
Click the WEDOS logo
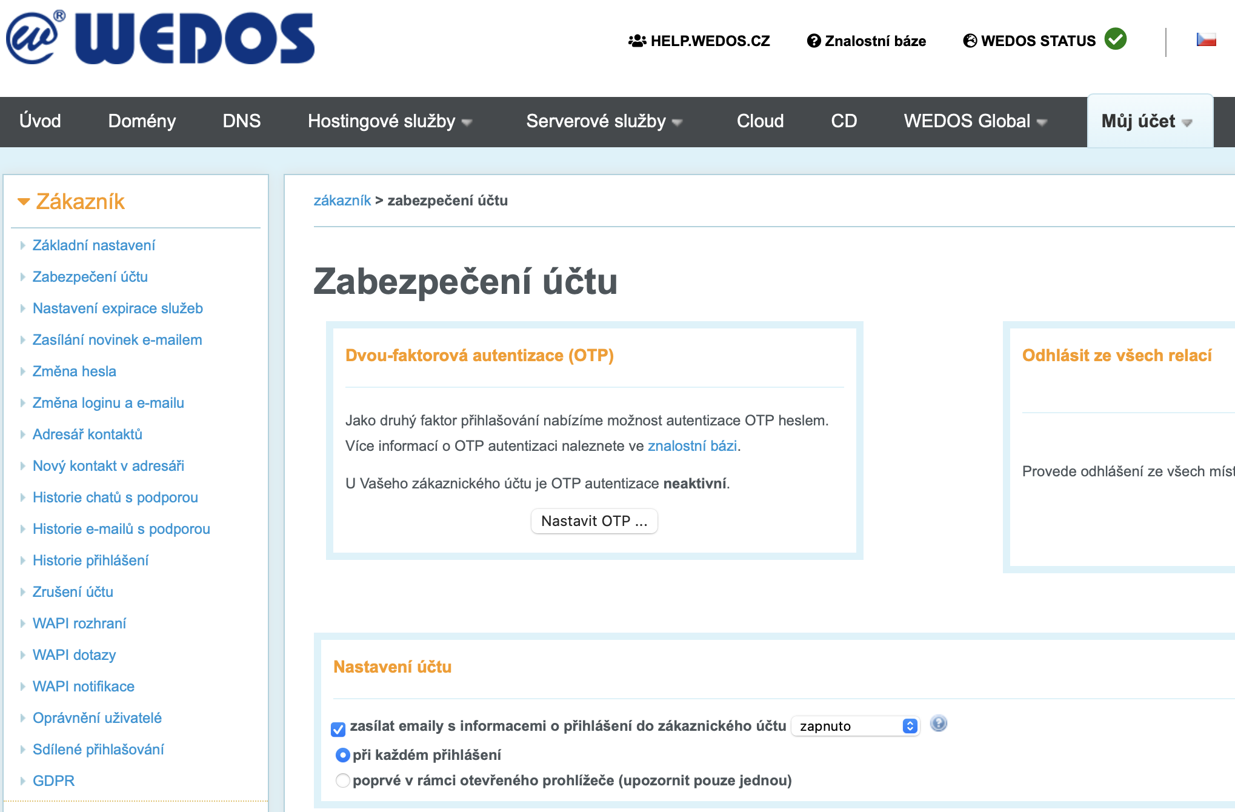click(x=161, y=38)
